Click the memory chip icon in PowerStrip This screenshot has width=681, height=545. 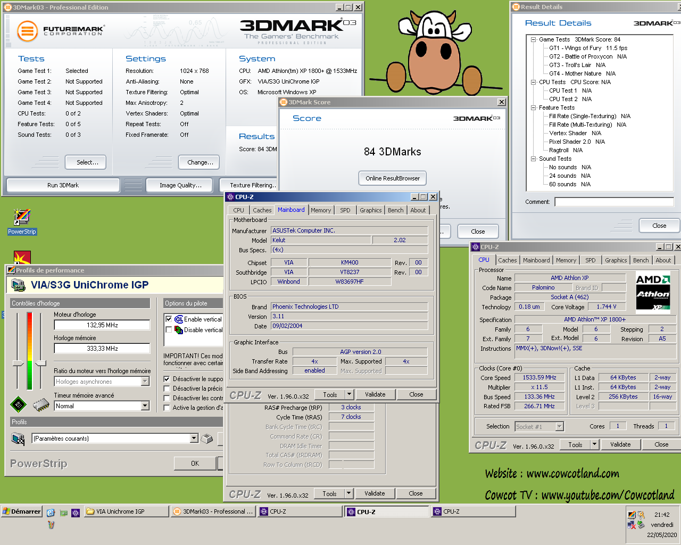41,405
